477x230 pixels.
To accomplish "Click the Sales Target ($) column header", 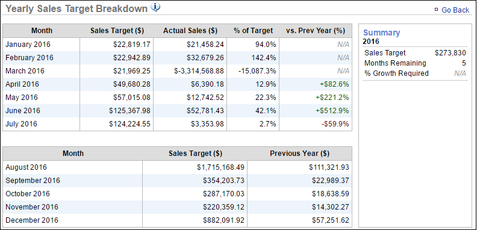I will coord(117,31).
